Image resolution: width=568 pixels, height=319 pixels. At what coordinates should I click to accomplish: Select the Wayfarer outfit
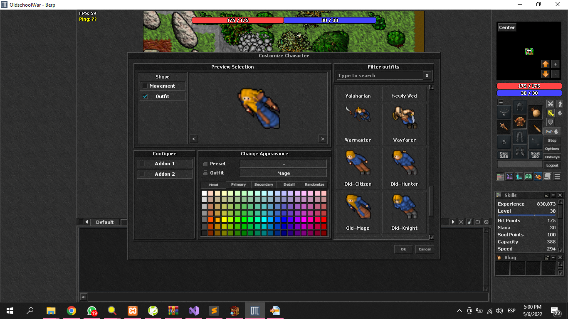click(404, 124)
